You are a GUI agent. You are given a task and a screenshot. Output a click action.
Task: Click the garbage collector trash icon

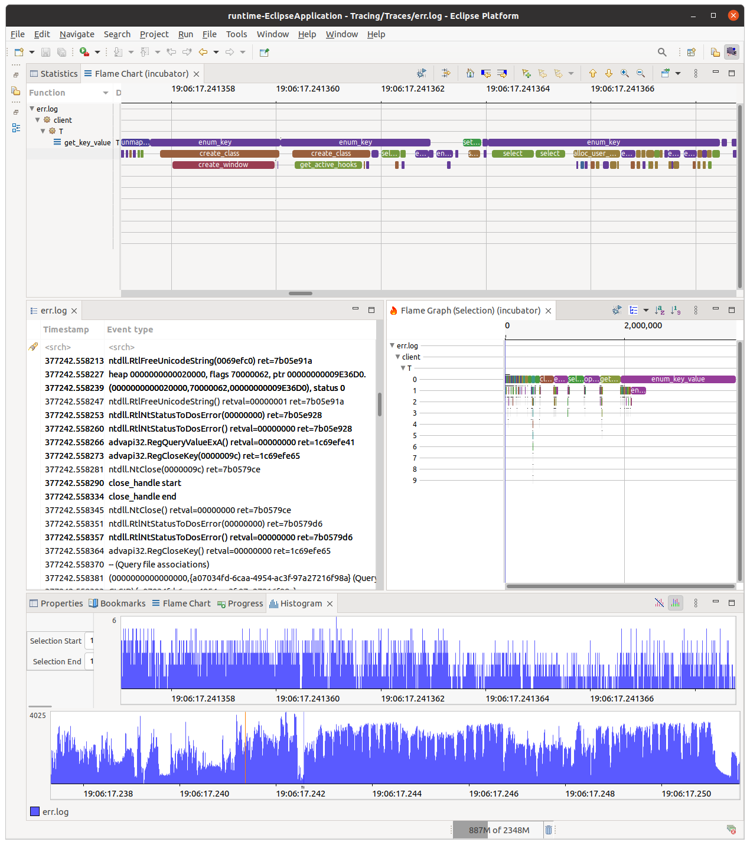coord(549,830)
